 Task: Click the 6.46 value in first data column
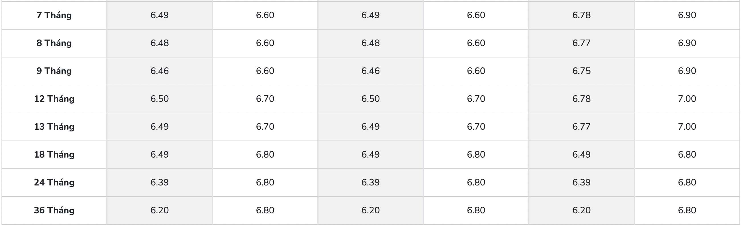tap(160, 71)
